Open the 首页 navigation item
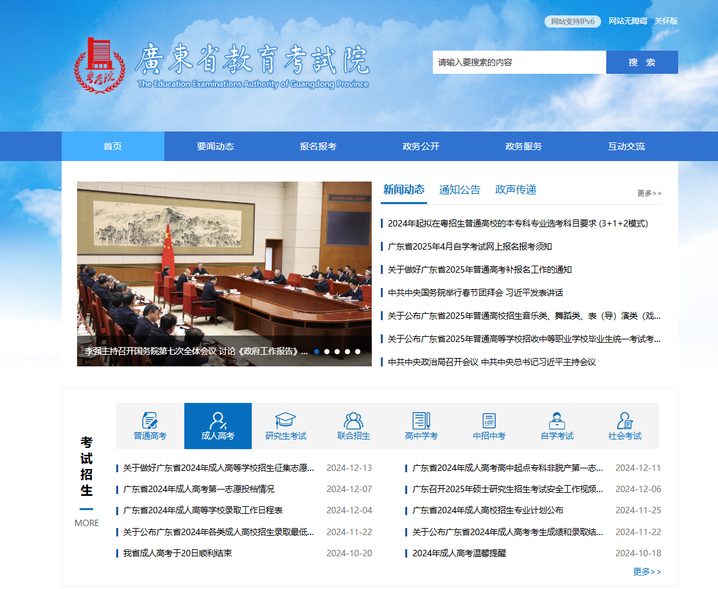This screenshot has height=589, width=718. click(x=112, y=146)
